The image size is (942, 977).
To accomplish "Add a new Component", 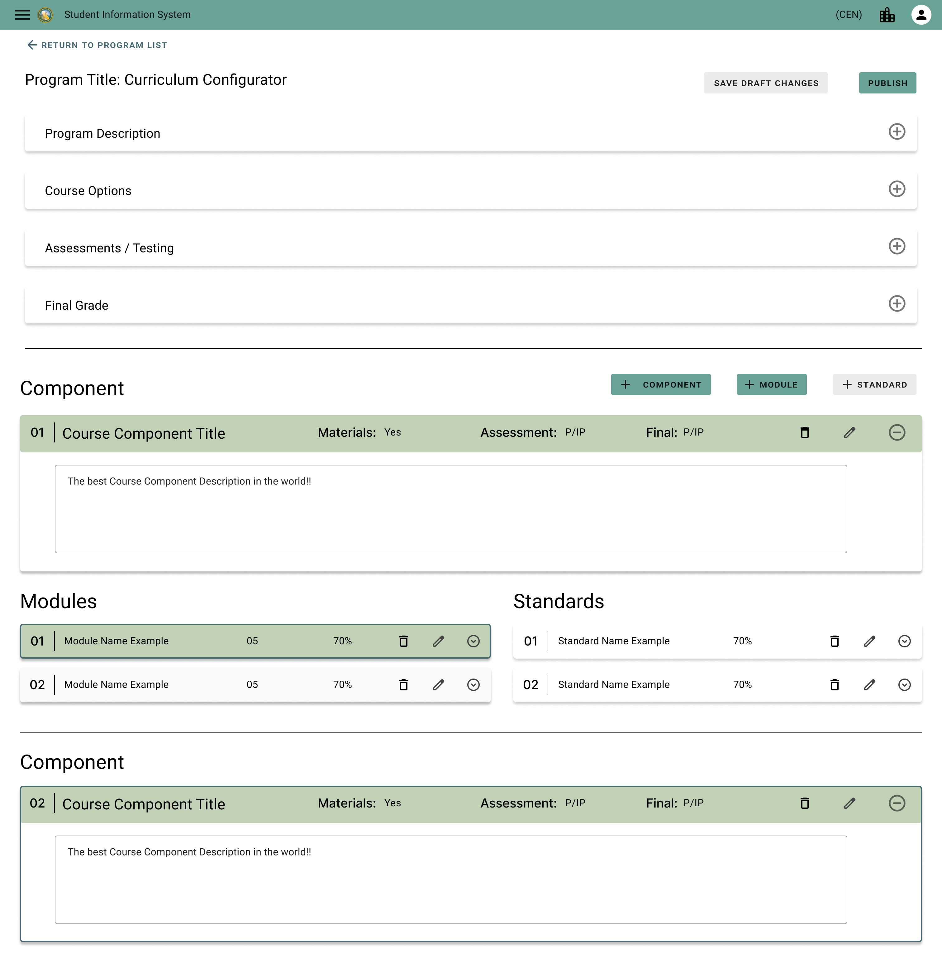I will tap(661, 385).
